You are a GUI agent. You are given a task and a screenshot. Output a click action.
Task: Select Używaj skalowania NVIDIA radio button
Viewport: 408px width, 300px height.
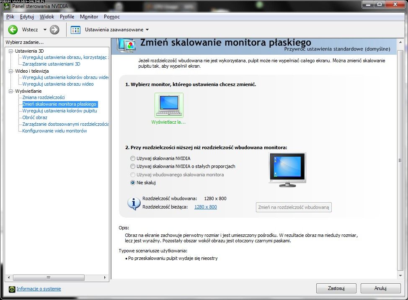tap(133, 158)
